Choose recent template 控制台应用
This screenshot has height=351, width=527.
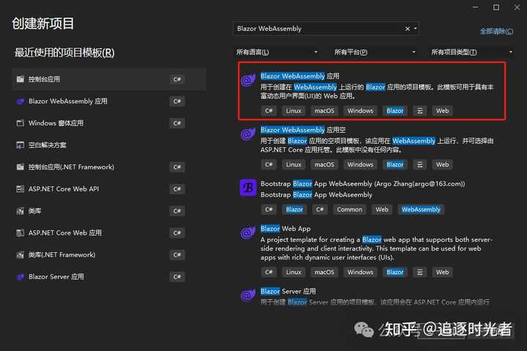[x=109, y=79]
